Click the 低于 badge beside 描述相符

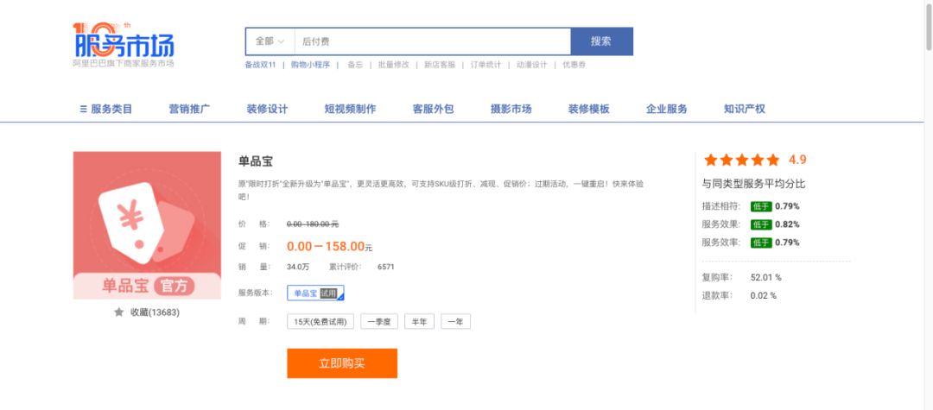coord(761,207)
